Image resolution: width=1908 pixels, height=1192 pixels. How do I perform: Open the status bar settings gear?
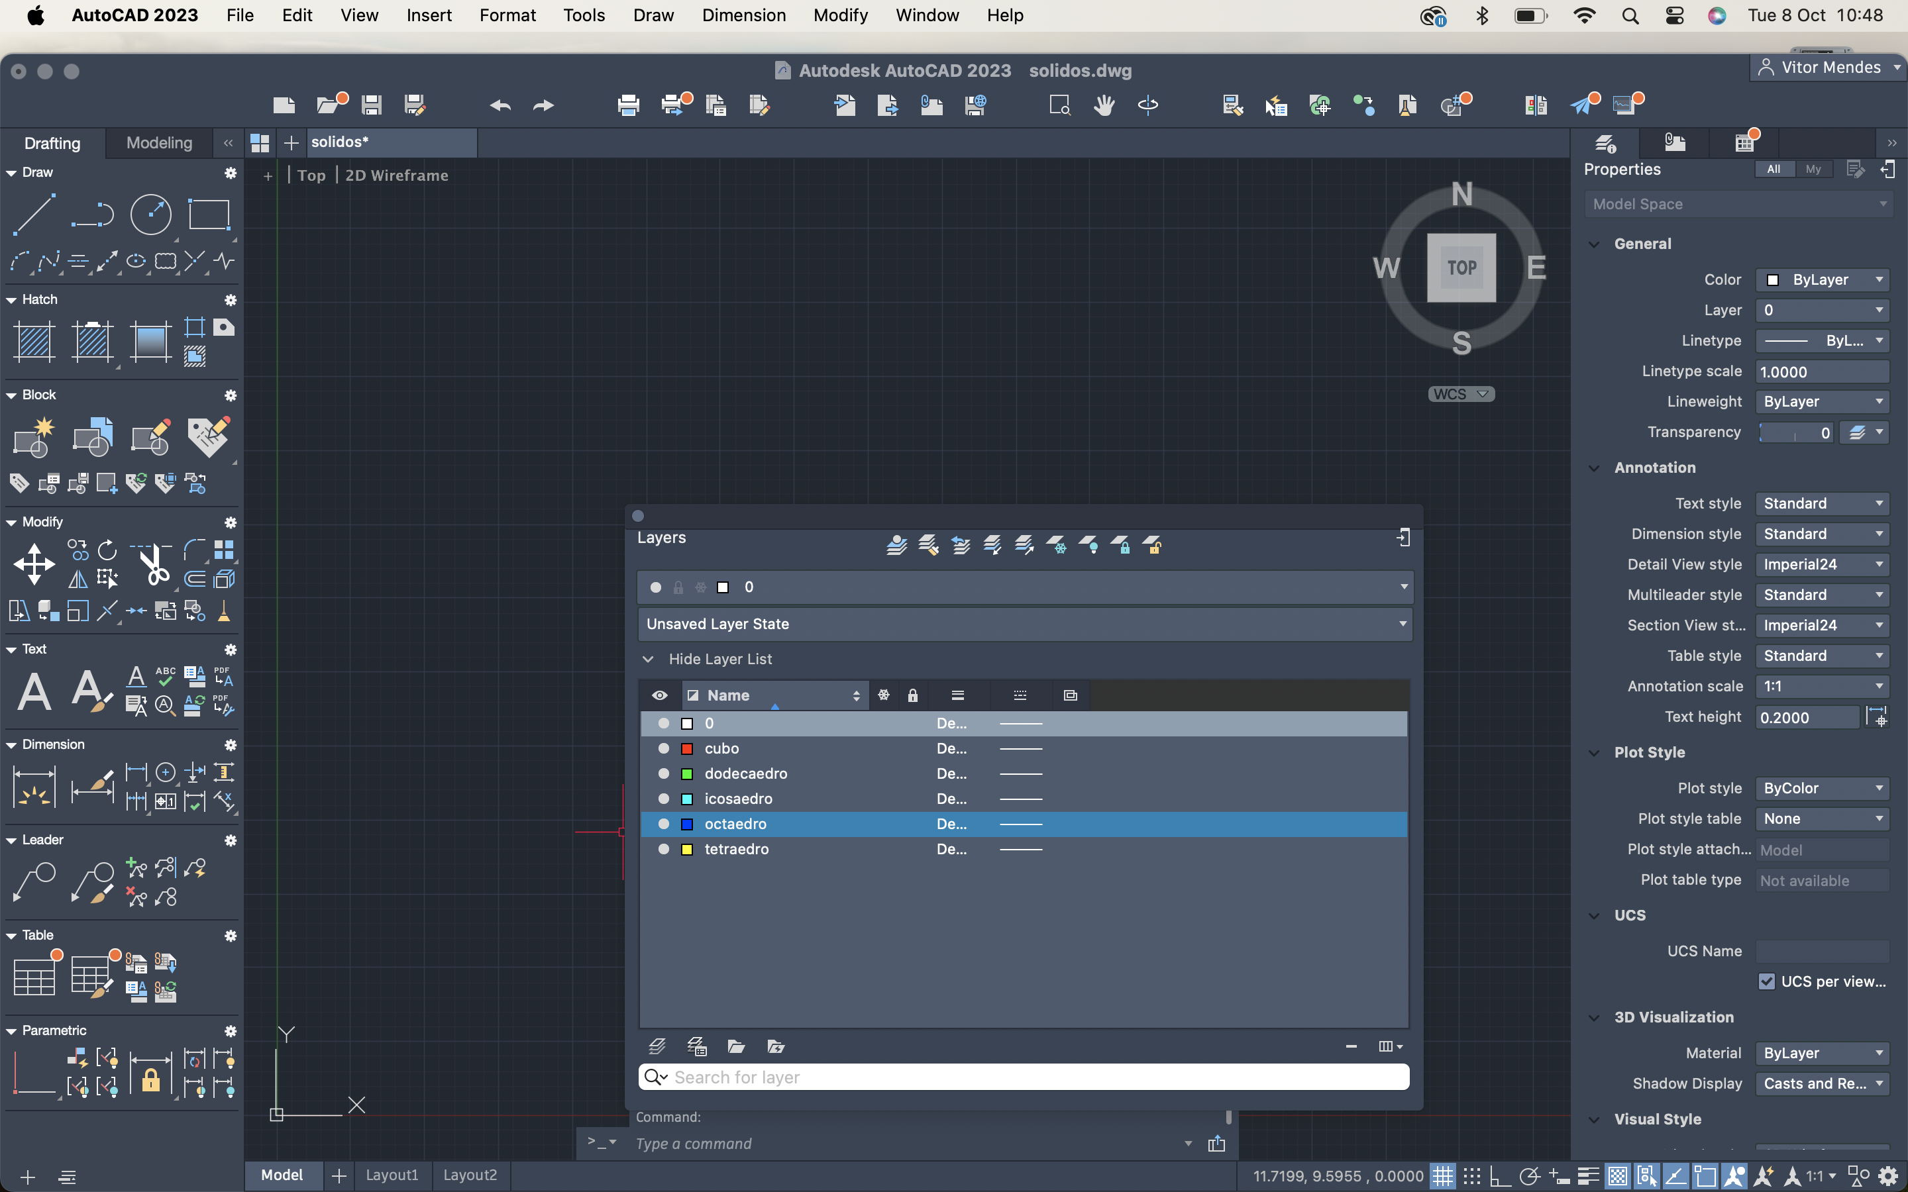pyautogui.click(x=1888, y=1176)
